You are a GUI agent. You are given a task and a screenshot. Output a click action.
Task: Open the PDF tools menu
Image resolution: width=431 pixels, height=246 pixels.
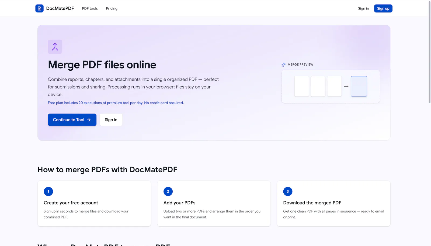tap(90, 8)
